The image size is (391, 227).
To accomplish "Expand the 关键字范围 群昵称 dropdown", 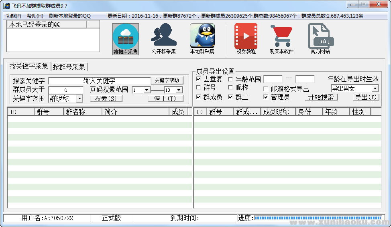I will (x=79, y=98).
